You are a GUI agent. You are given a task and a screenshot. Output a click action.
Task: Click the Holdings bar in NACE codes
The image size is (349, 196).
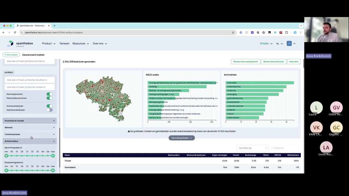[177, 87]
